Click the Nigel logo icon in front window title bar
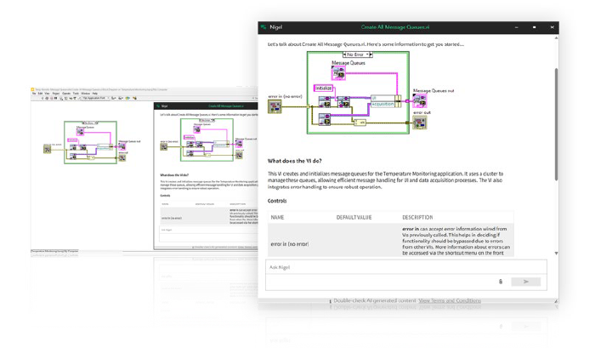The image size is (595, 348). coord(263,27)
